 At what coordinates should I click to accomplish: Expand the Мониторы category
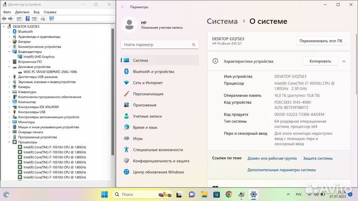point(9,122)
